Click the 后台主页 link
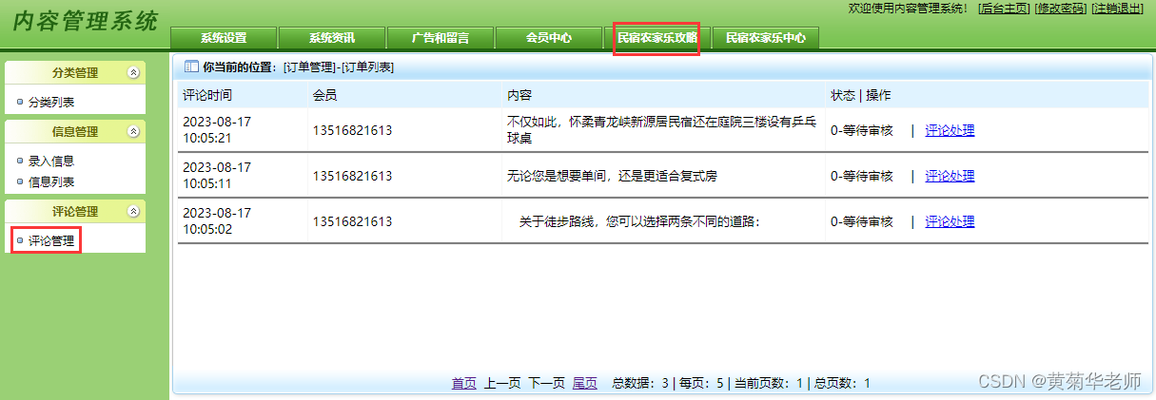This screenshot has width=1156, height=400. [x=1004, y=9]
